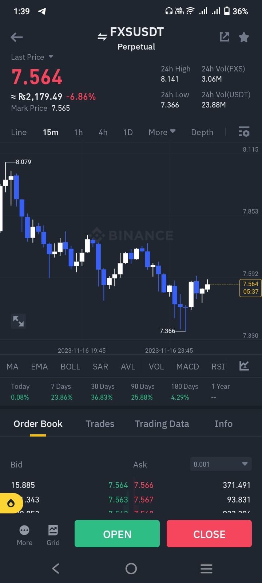Image resolution: width=262 pixels, height=583 pixels.
Task: Open the 0.001 price precision dropdown
Action: (x=221, y=464)
